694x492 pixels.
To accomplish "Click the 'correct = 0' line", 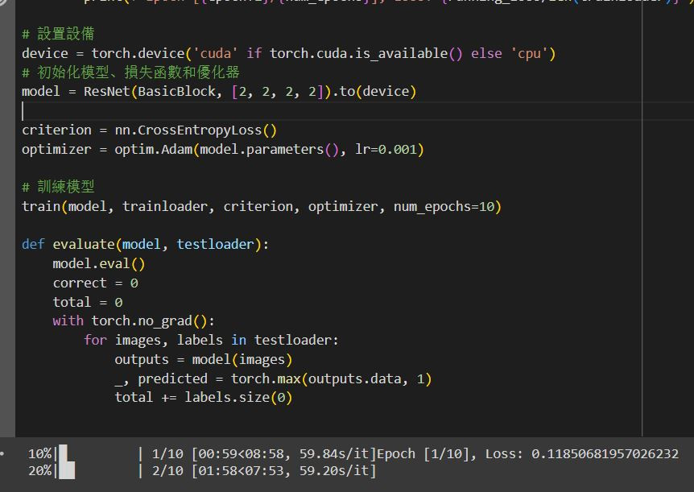I will (x=95, y=283).
